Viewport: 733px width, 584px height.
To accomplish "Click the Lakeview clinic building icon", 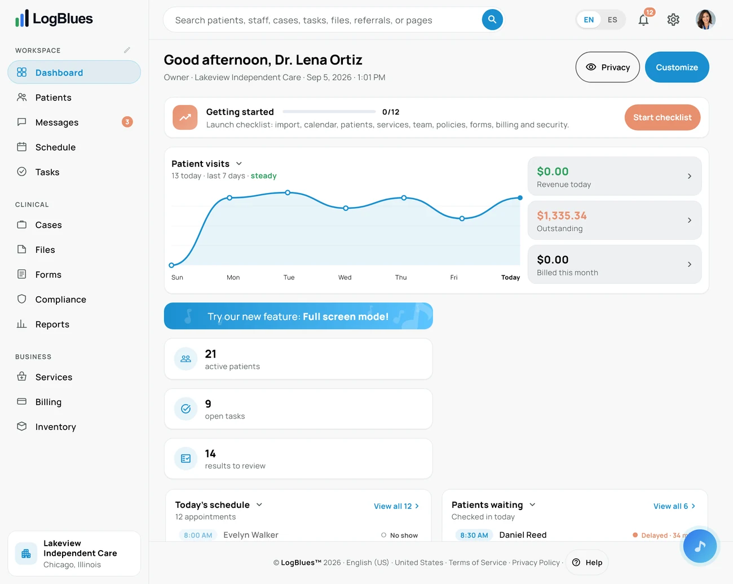I will pos(26,554).
